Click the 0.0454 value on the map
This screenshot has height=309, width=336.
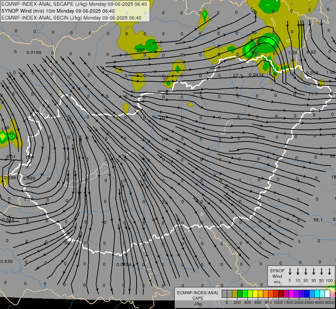click(124, 265)
